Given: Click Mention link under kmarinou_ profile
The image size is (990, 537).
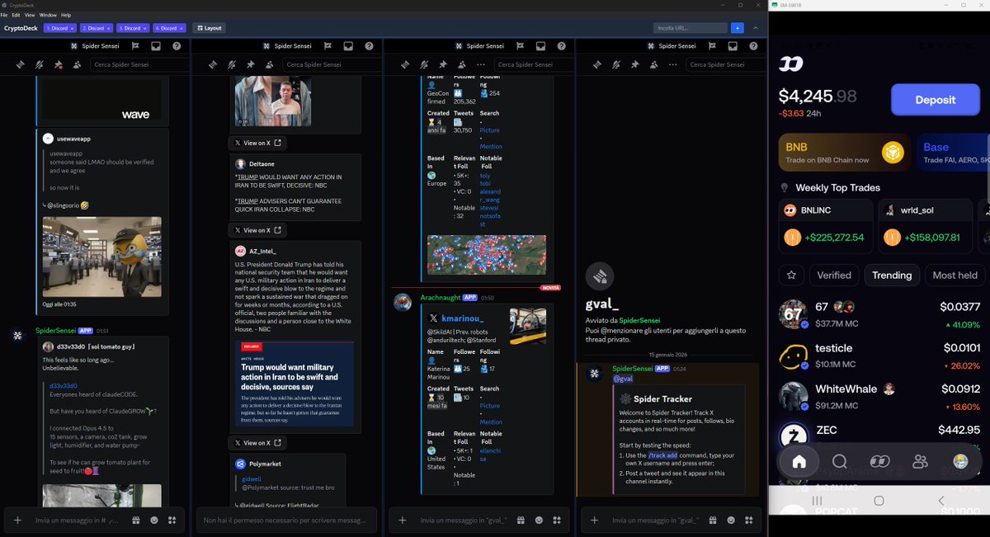Looking at the screenshot, I should [x=491, y=422].
